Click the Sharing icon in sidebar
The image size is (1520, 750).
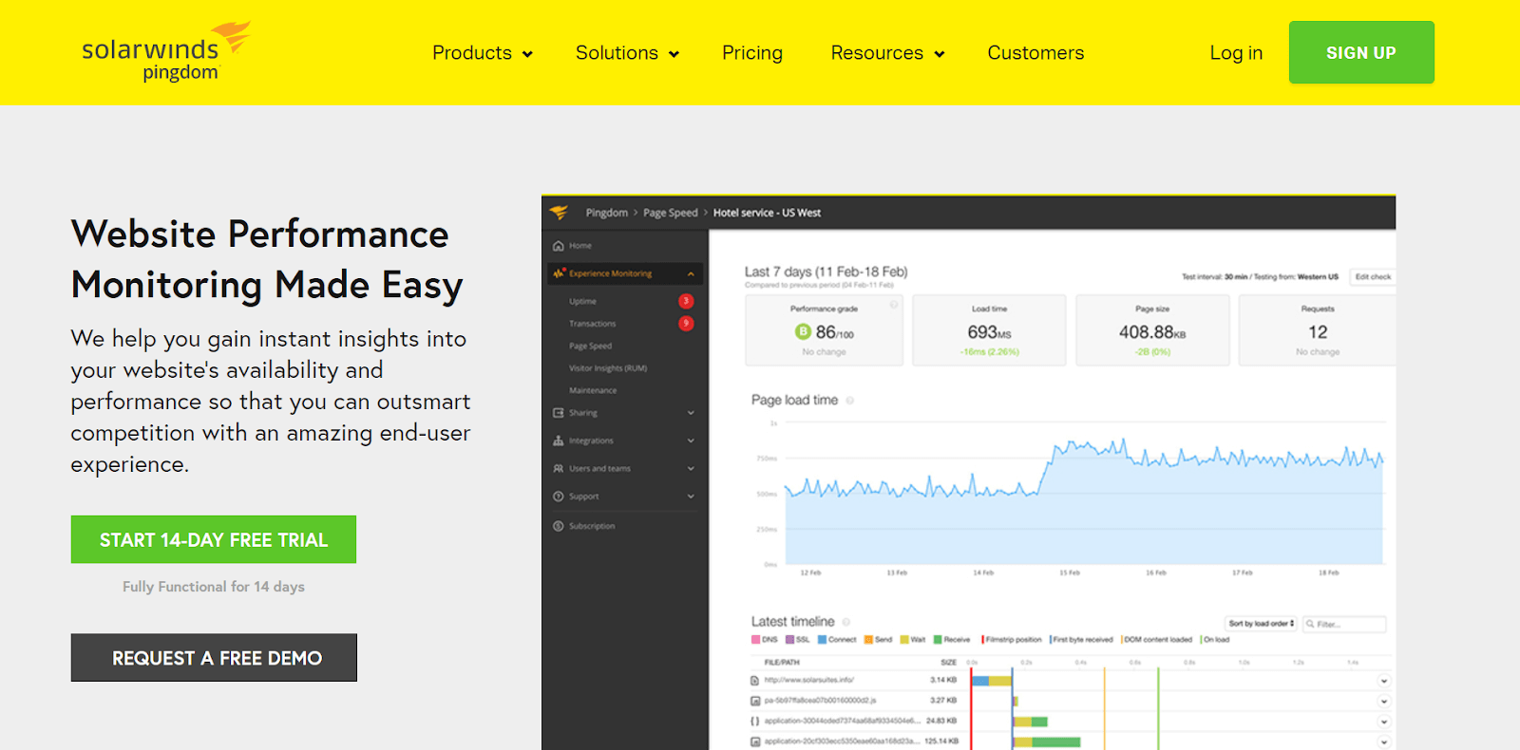tap(559, 413)
